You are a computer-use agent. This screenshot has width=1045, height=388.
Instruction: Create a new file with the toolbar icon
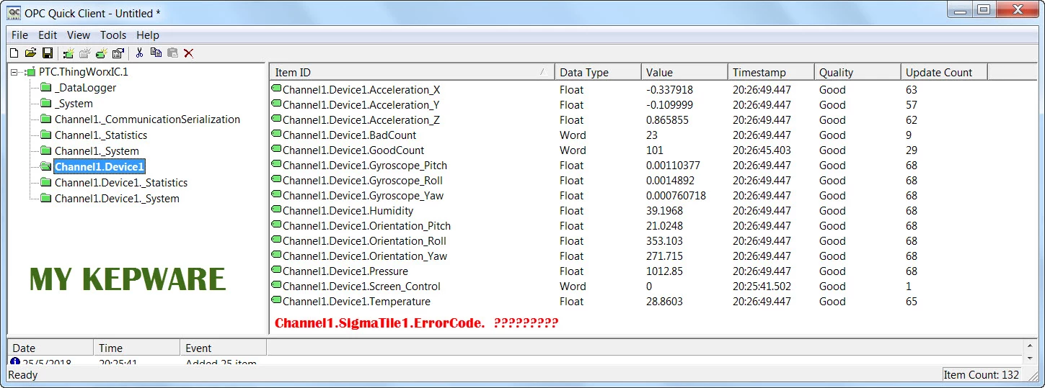pyautogui.click(x=14, y=53)
